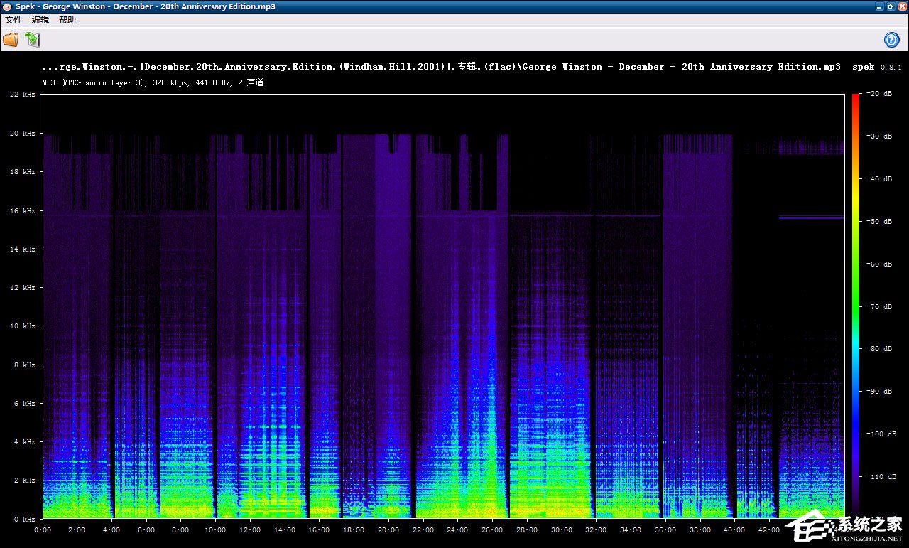Close the Spek window

[902, 6]
